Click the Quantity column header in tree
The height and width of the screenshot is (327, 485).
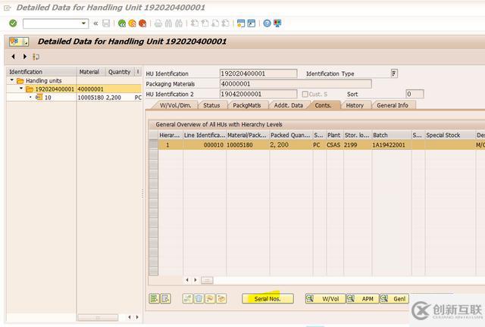point(120,72)
